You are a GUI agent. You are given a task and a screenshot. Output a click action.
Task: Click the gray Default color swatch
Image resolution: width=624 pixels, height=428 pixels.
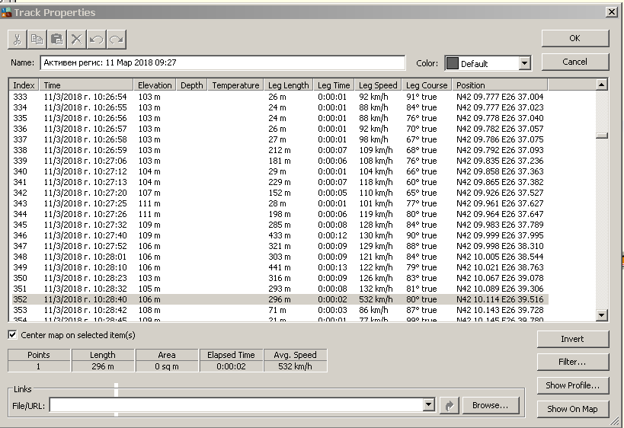tap(452, 64)
